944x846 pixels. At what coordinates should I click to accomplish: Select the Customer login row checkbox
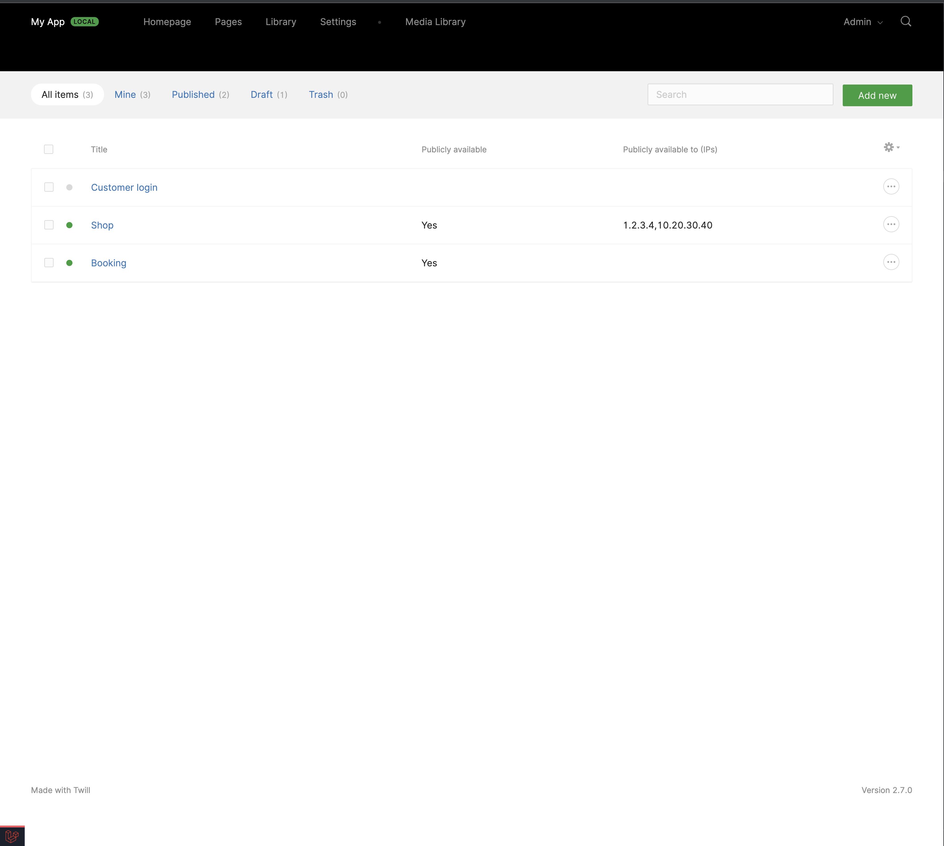click(x=49, y=187)
